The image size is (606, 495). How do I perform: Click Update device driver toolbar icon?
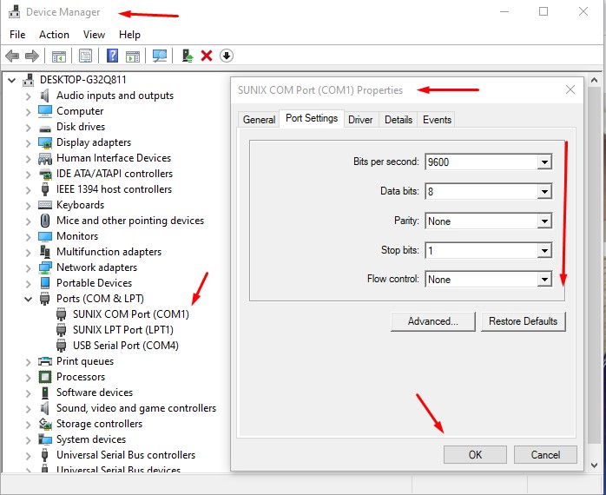point(188,56)
